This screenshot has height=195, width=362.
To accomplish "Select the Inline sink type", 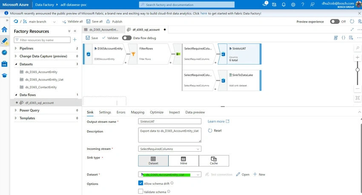I will [184, 161].
